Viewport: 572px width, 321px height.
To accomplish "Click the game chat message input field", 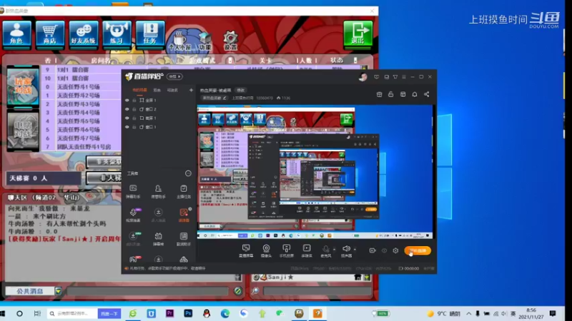I will (148, 291).
